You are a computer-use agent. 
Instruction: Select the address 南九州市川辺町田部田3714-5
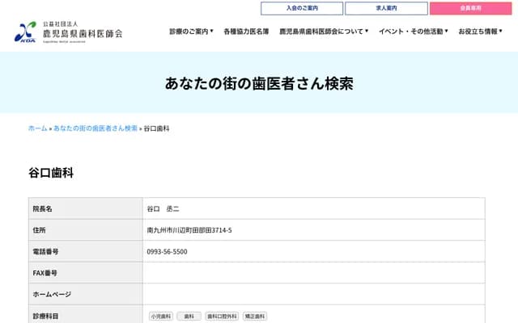click(x=189, y=230)
